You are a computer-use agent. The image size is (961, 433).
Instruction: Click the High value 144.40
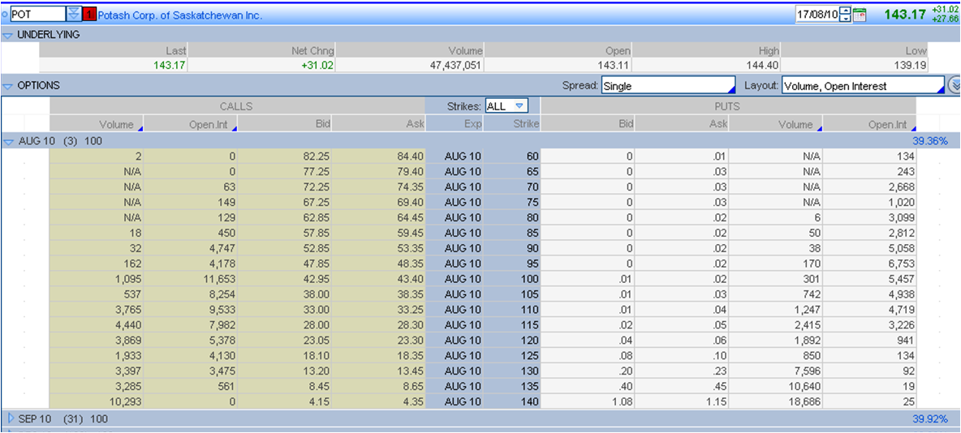coord(762,66)
